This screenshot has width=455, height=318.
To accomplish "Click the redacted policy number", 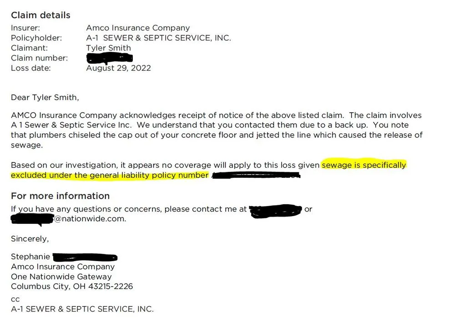I will [x=256, y=175].
